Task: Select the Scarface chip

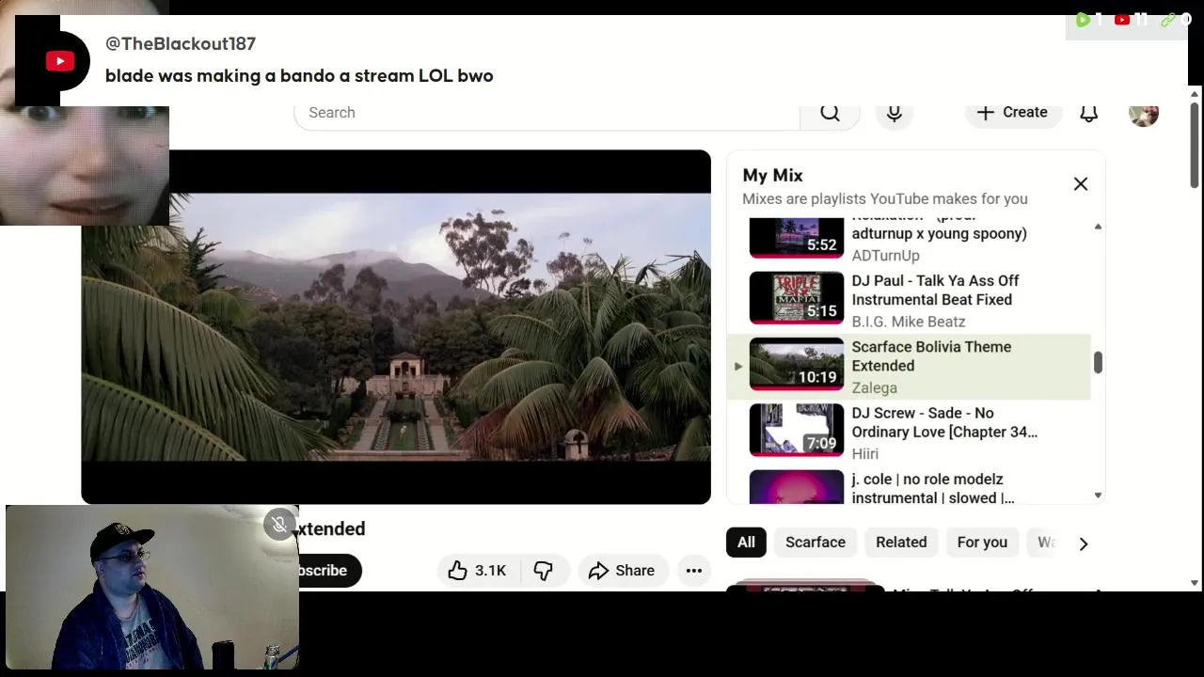Action: 816,543
